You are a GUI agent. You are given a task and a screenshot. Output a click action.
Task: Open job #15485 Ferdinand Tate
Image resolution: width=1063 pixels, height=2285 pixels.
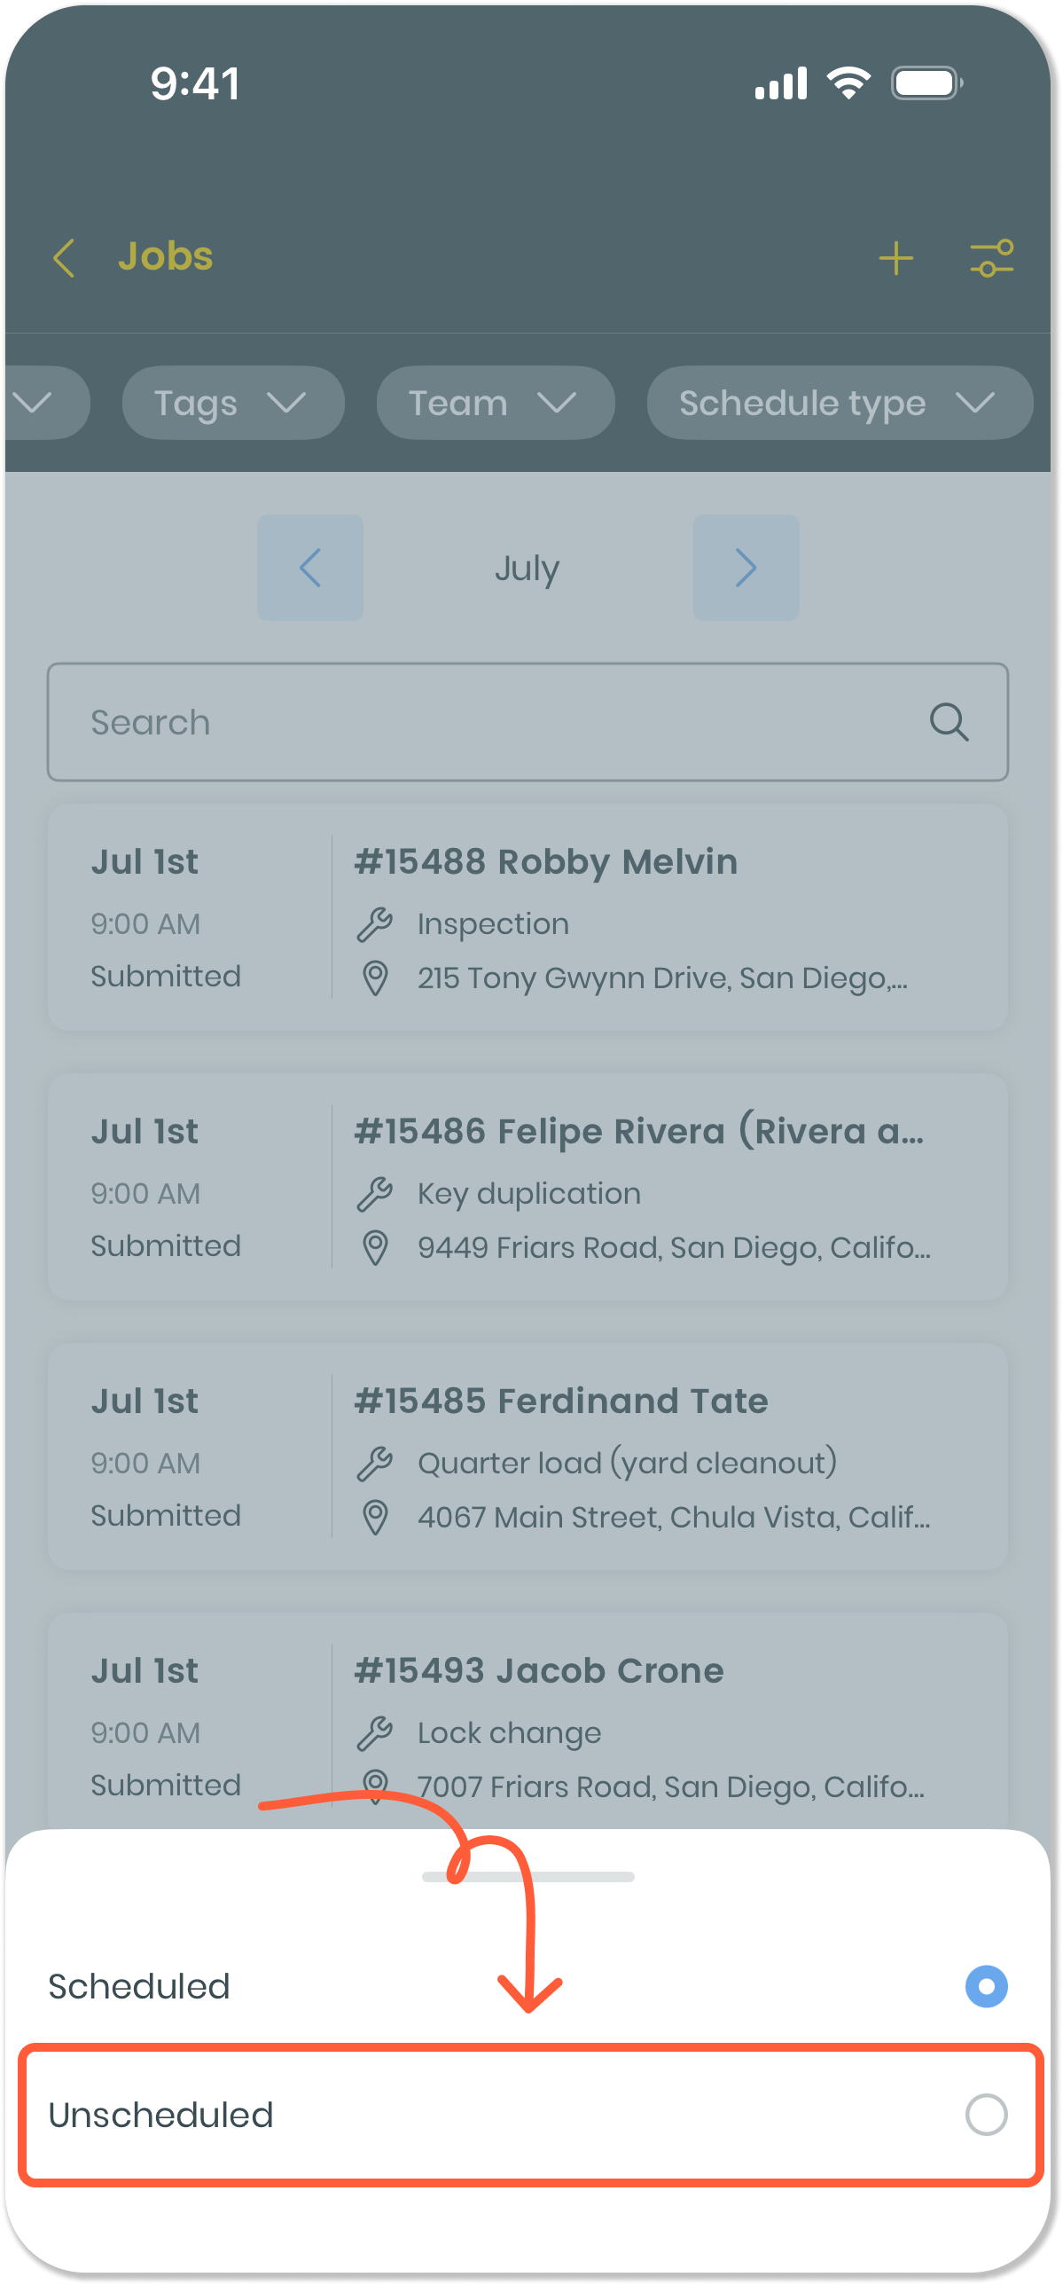tap(560, 1402)
